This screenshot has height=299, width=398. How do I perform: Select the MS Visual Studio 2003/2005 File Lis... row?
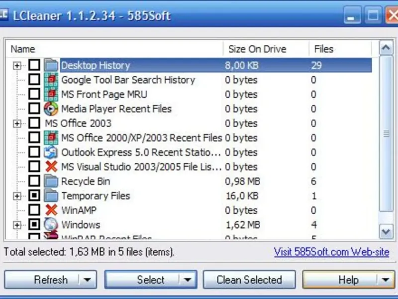[x=141, y=167]
